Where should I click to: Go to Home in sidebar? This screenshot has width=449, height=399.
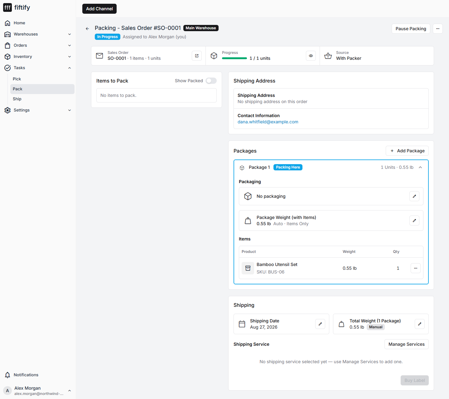tap(38, 23)
